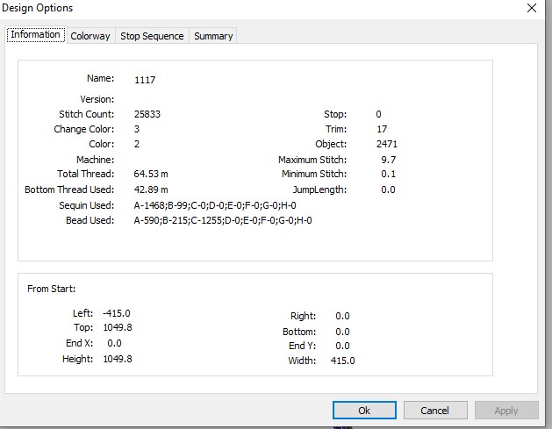The width and height of the screenshot is (552, 429).
Task: Click the Width value 415.0
Action: click(x=342, y=361)
